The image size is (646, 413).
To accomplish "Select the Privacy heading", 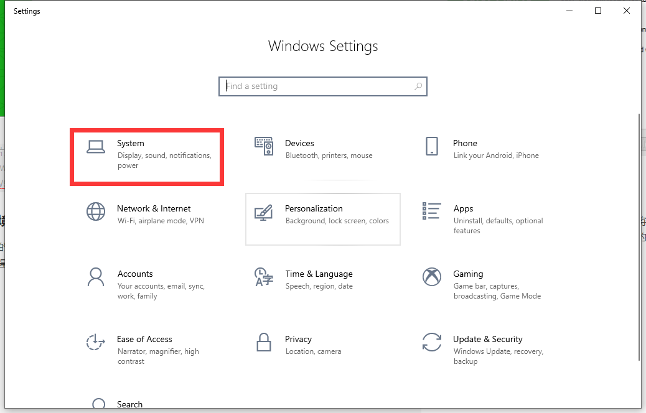I will 298,339.
